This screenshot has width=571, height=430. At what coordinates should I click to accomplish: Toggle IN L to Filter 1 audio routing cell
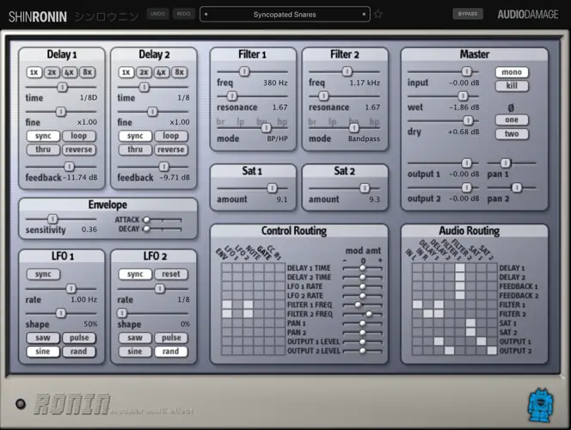point(417,304)
